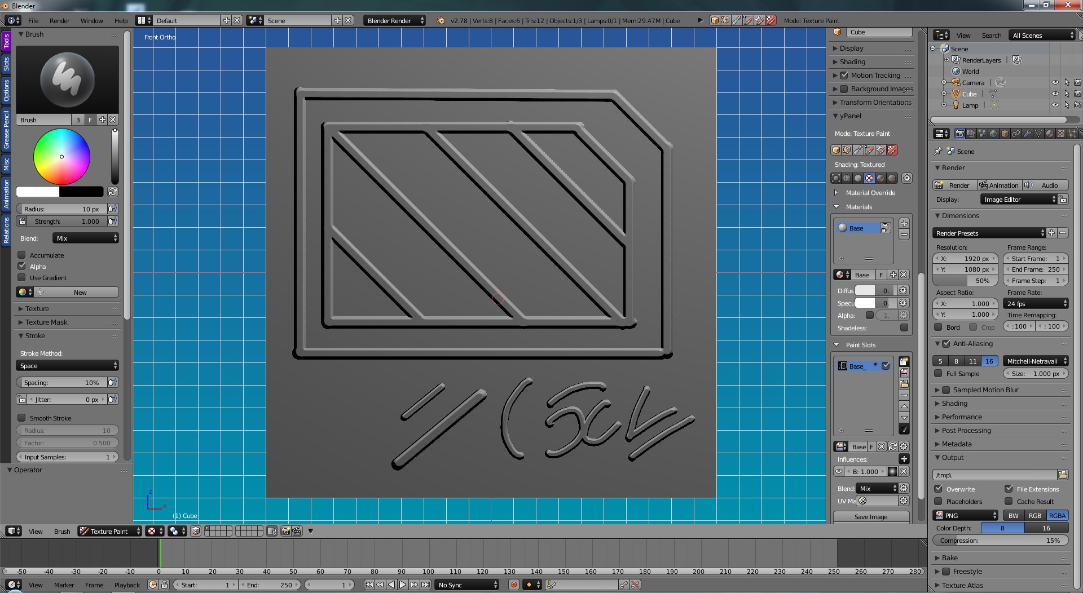Click the timeline record auto-keyframe button

click(x=513, y=585)
